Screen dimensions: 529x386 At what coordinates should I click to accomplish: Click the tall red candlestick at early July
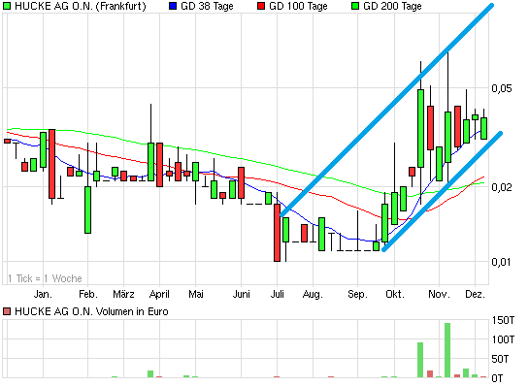click(277, 233)
